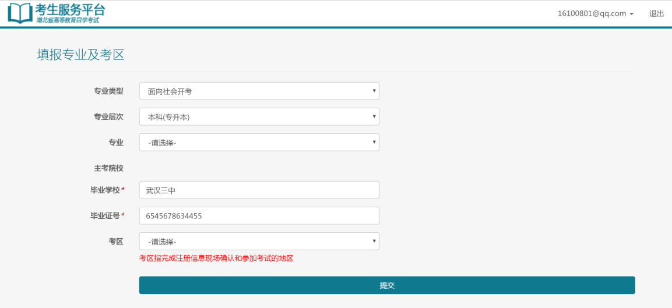The width and height of the screenshot is (672, 308).
Task: Click the arrow on the 专业类型 select
Action: tap(374, 91)
